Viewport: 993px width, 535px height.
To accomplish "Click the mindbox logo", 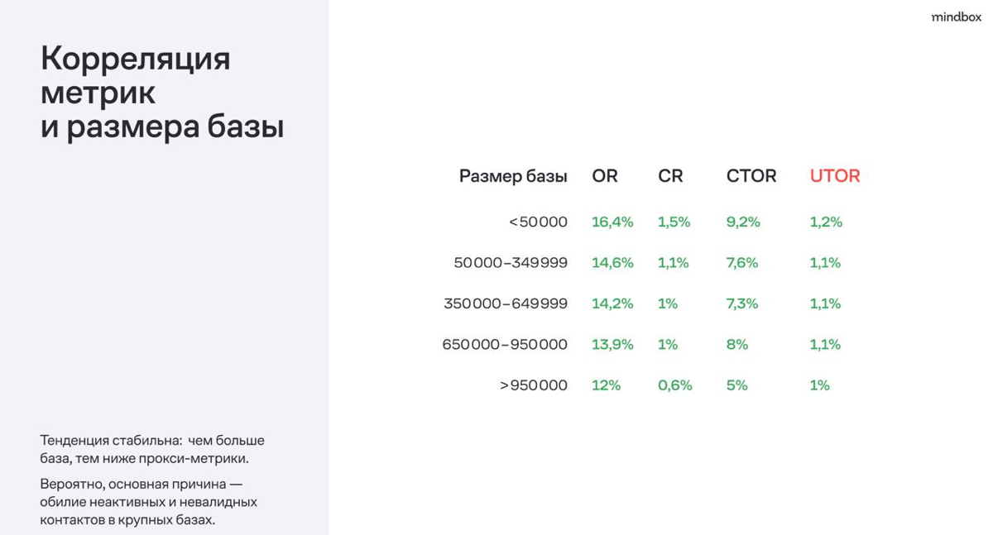I will pos(956,17).
